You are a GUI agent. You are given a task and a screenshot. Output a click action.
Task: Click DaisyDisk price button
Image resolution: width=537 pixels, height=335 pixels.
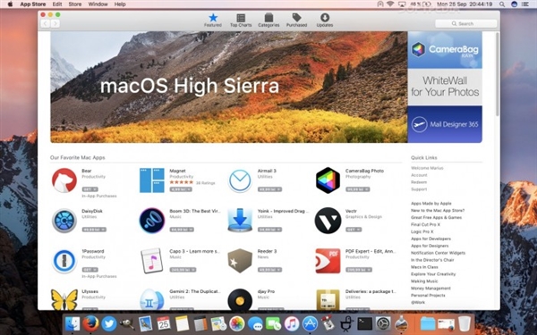point(94,230)
